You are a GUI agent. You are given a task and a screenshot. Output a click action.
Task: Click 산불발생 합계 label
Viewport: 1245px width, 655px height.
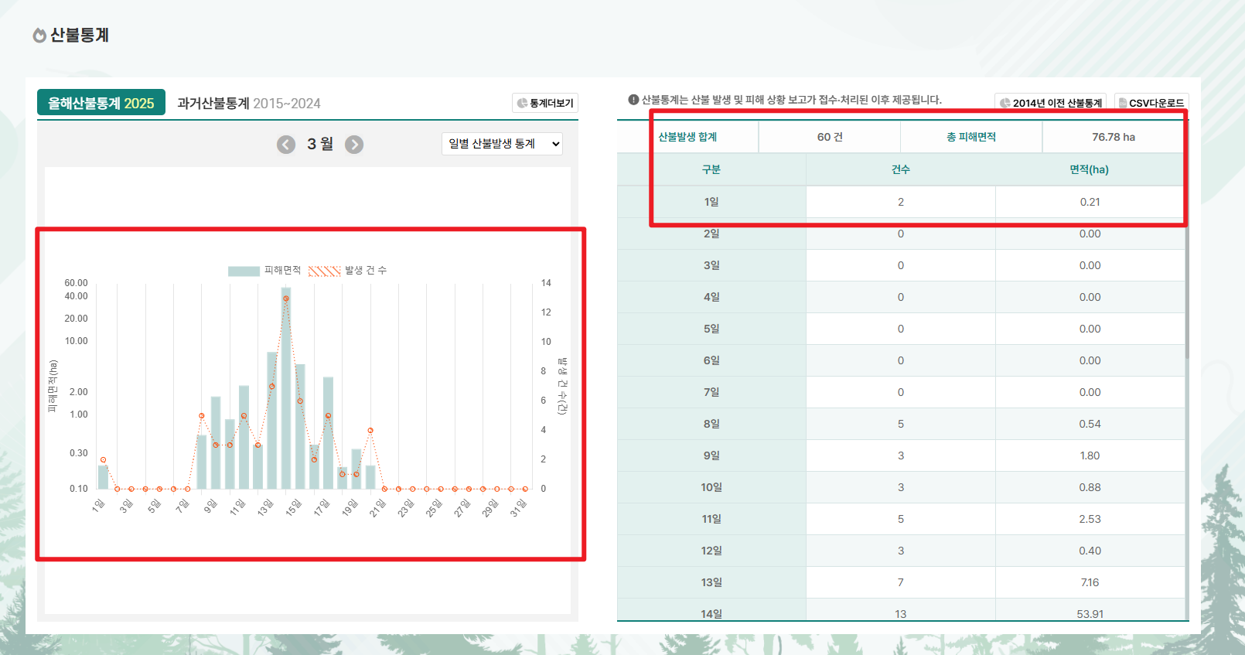(687, 137)
